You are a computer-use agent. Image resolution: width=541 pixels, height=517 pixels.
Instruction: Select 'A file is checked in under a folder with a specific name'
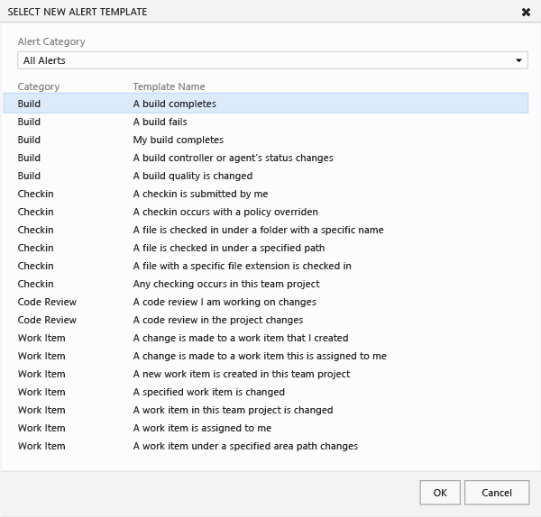coord(266,230)
